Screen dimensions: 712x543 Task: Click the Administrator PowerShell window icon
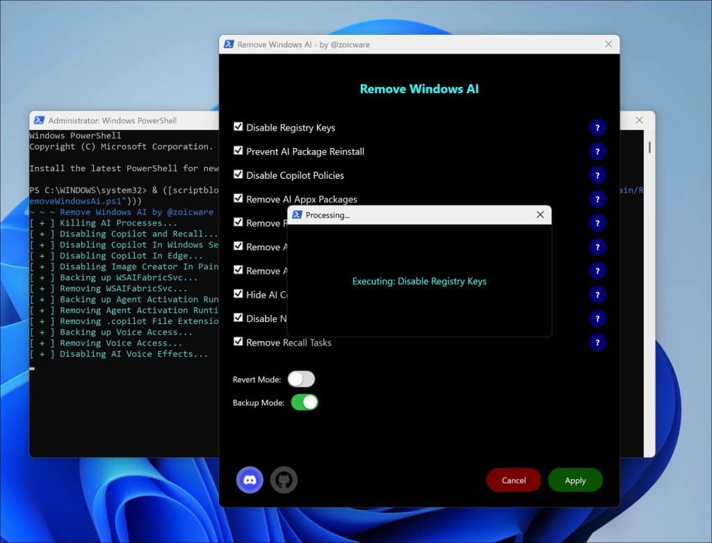[40, 120]
